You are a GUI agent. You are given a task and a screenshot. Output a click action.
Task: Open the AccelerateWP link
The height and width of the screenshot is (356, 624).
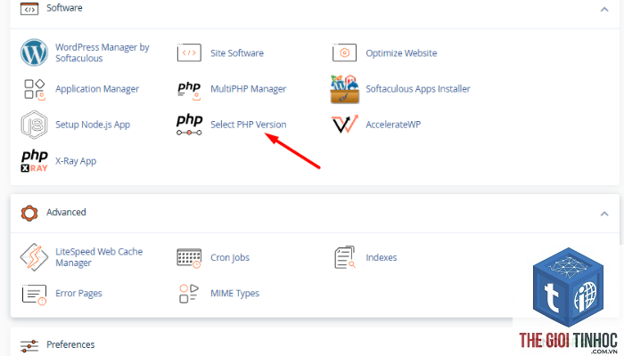pyautogui.click(x=393, y=125)
